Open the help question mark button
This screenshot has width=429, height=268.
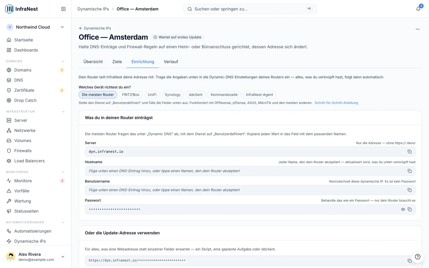click(x=418, y=257)
